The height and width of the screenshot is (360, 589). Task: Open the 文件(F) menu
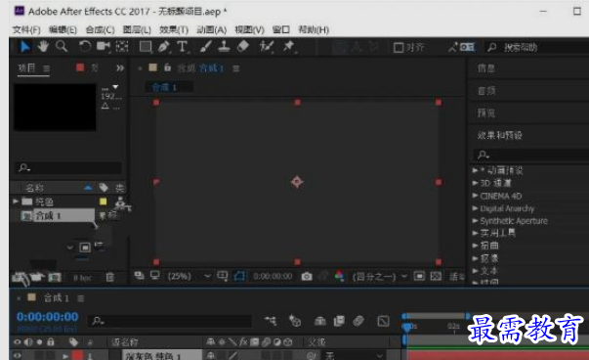26,29
